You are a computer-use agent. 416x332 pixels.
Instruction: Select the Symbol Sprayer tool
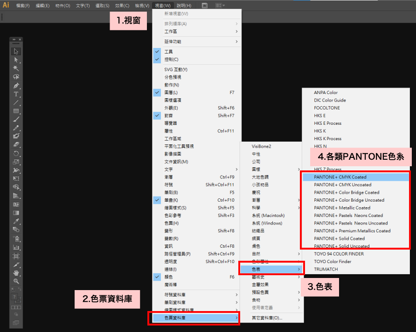tap(16, 239)
